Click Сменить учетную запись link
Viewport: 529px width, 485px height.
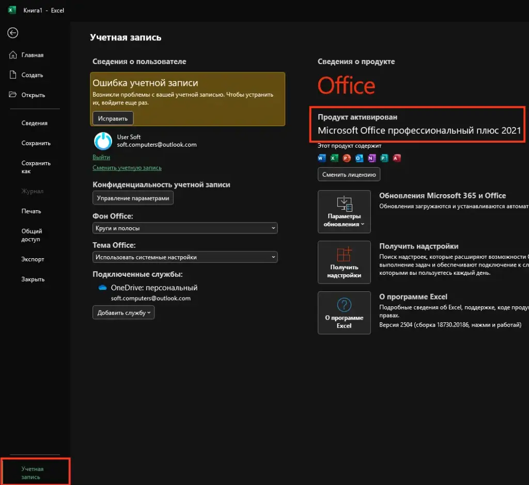(x=127, y=168)
